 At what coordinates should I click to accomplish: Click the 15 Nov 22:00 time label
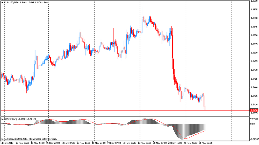(53, 143)
